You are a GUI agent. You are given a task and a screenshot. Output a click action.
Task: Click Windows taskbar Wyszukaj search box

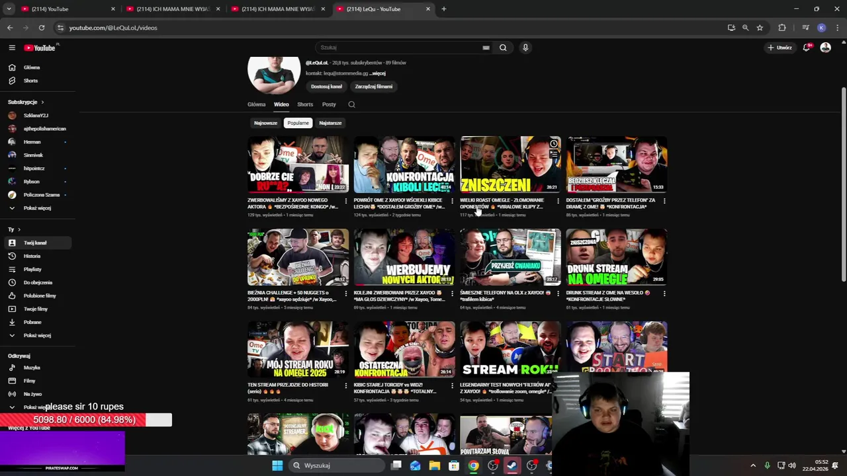pos(337,465)
